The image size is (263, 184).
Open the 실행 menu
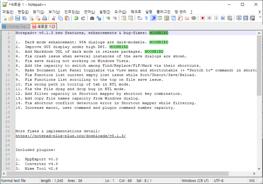[149, 12]
